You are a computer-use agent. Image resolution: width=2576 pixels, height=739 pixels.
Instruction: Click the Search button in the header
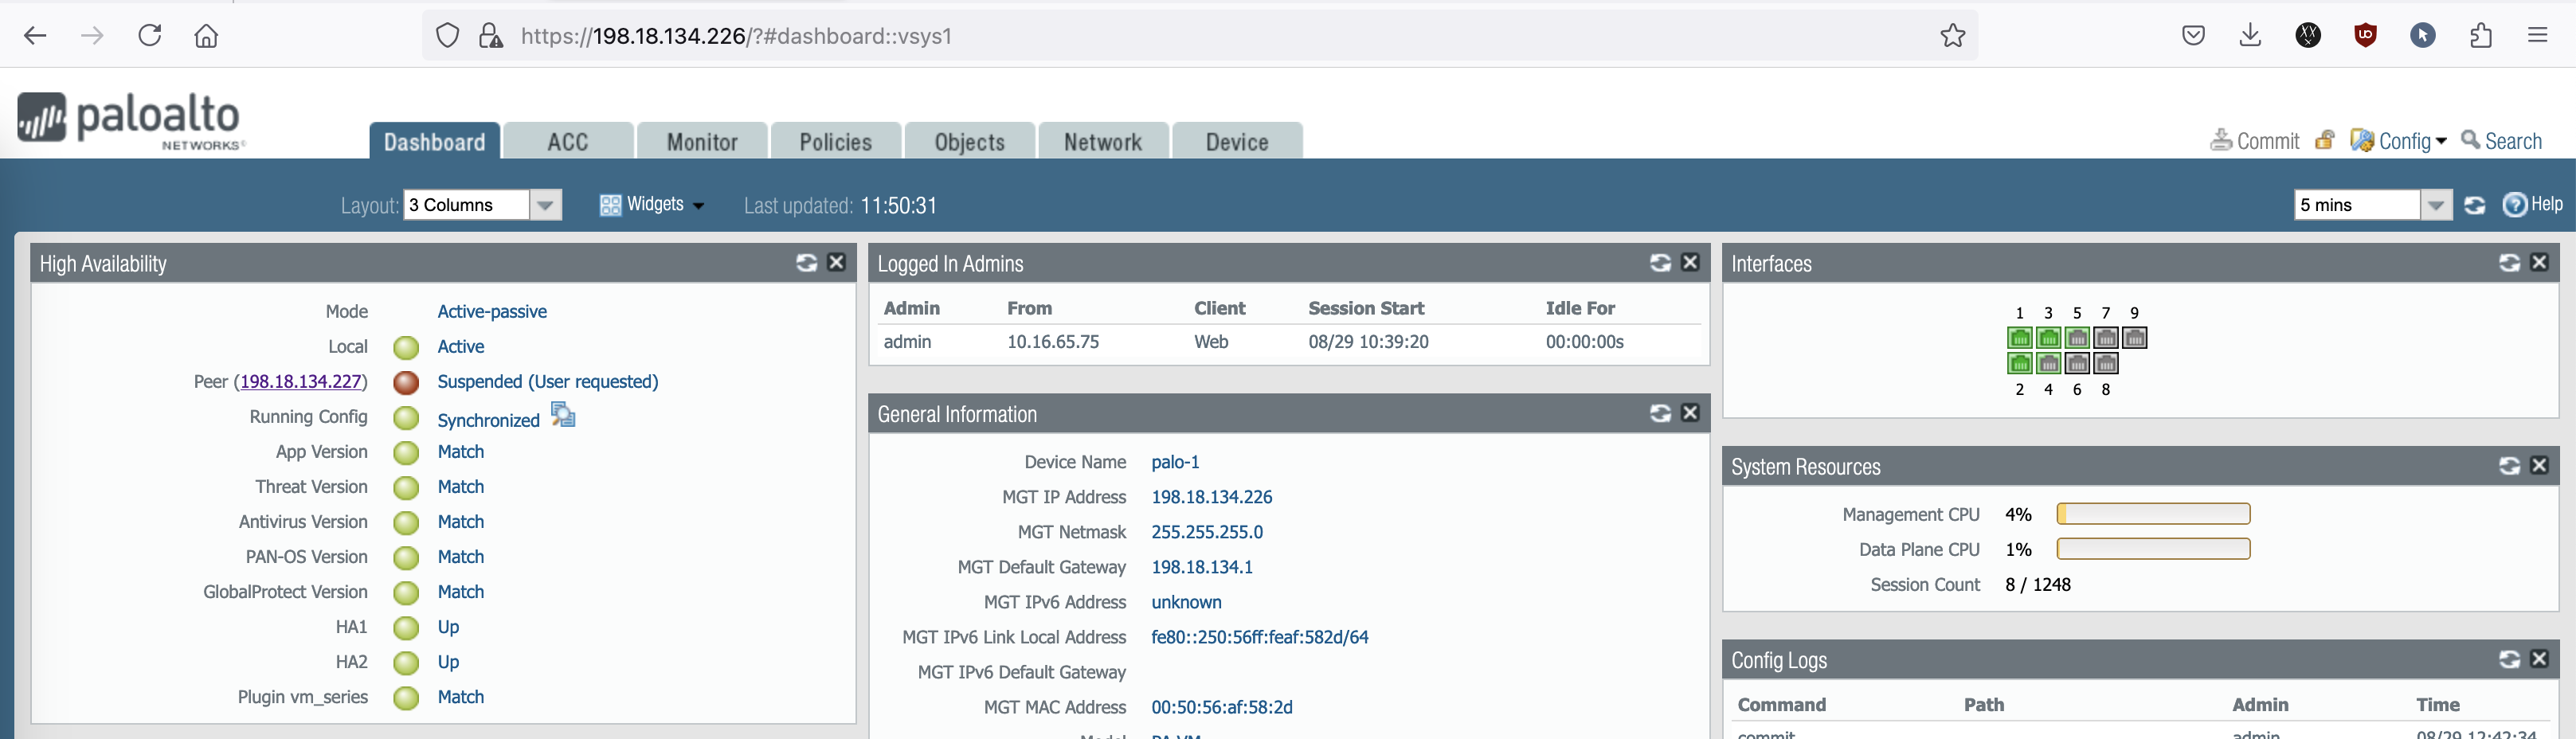(2501, 141)
